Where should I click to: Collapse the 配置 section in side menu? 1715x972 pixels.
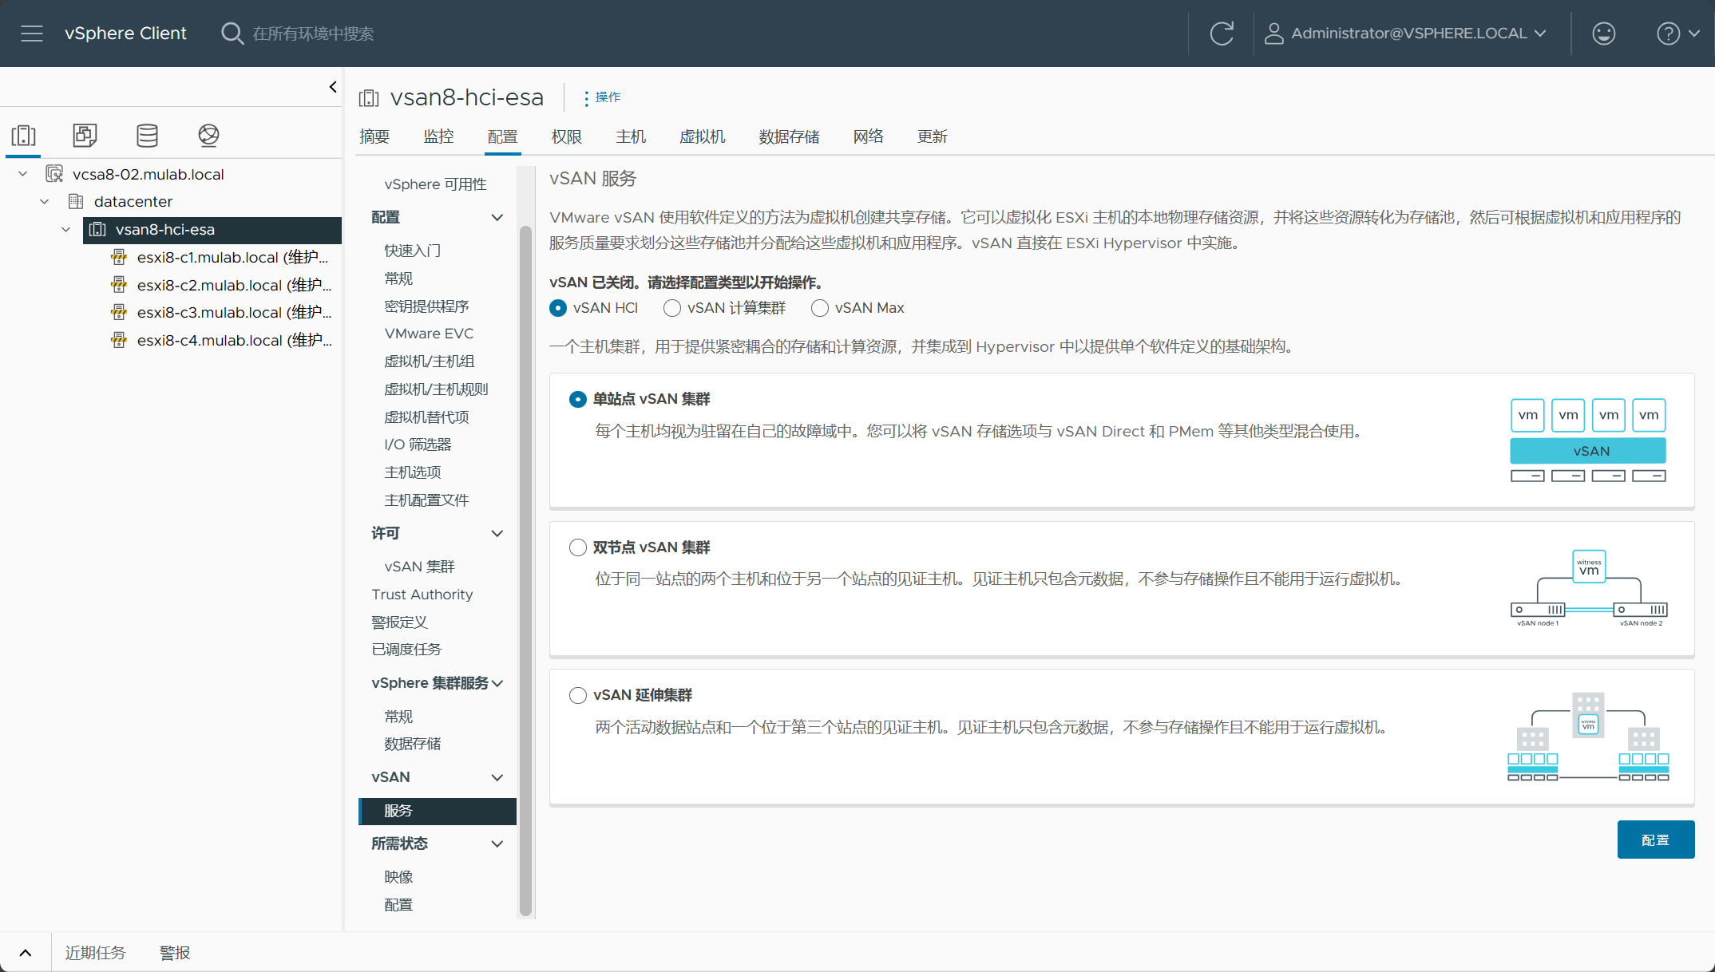pos(497,217)
